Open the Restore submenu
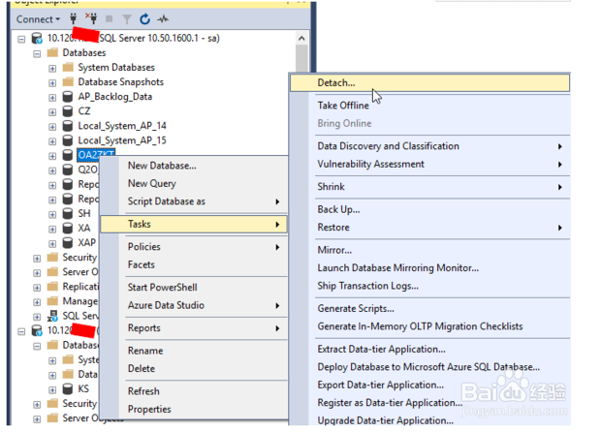 (x=429, y=228)
